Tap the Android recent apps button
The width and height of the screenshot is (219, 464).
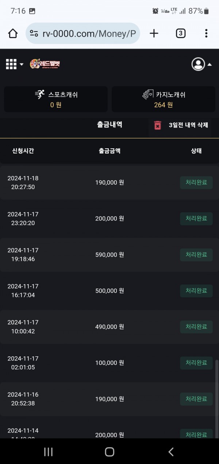point(48,452)
